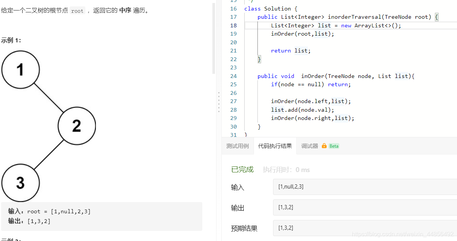Click the inOrder(node.right,list); line
Screen dimensions: 457x241
point(312,118)
